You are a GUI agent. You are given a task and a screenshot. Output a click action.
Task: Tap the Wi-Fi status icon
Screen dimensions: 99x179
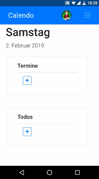click(73, 3)
